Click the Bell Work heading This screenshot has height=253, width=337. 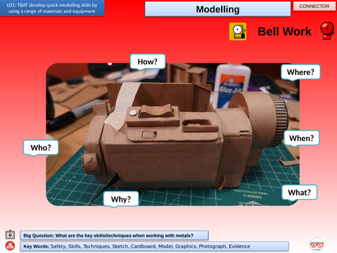tap(284, 32)
